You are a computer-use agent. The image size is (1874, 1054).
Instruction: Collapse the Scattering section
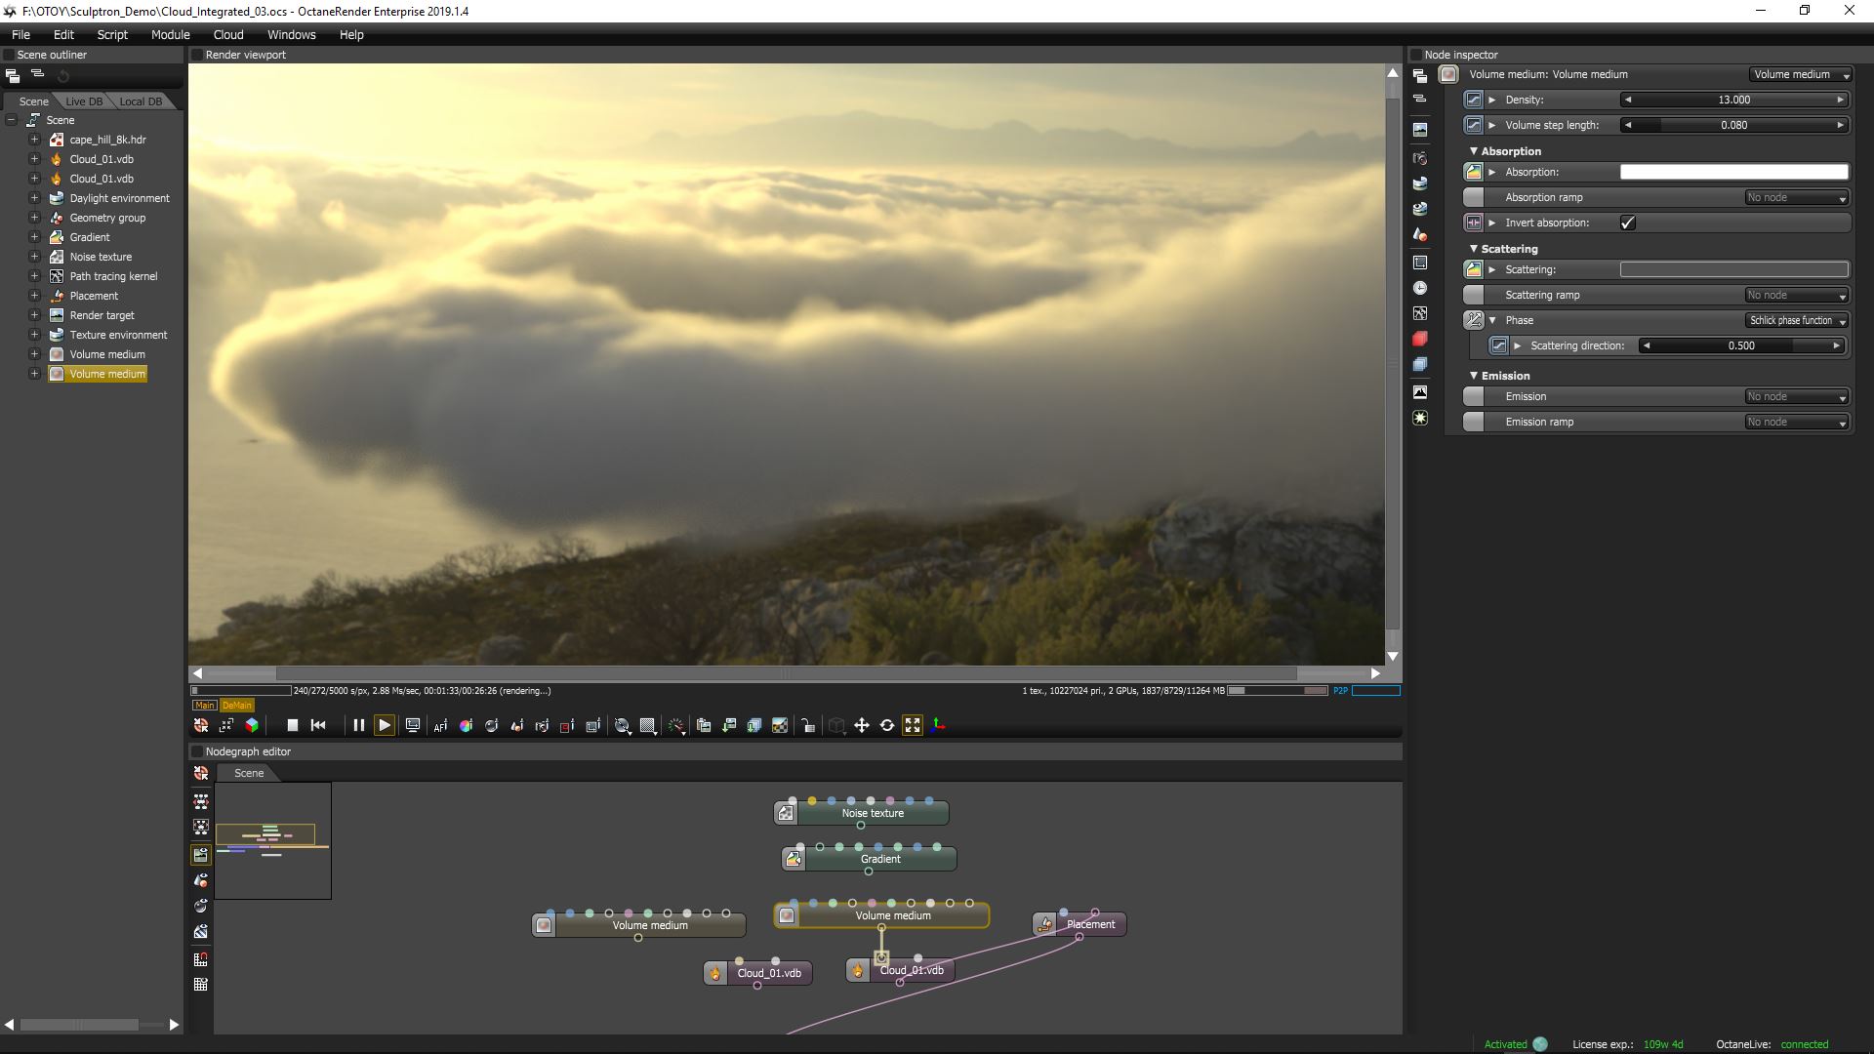point(1474,249)
